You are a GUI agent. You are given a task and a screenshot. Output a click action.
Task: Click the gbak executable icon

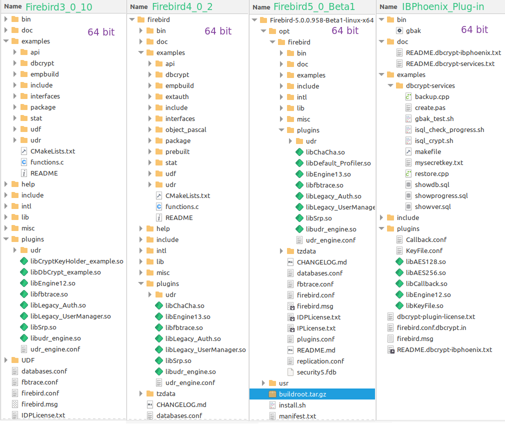[399, 30]
